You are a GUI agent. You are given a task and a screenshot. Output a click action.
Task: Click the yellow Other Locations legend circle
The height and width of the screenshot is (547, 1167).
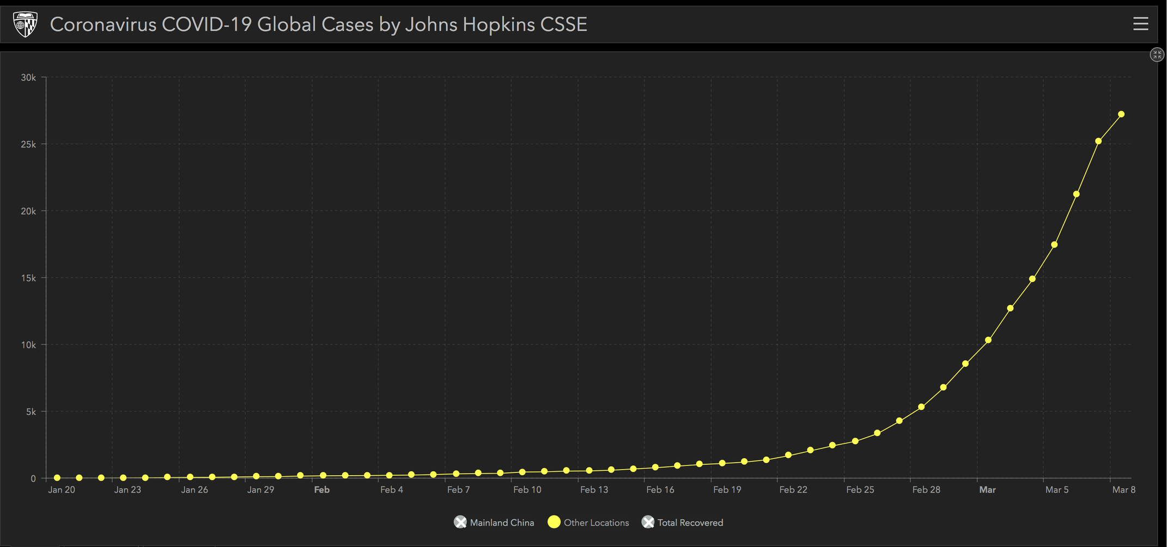coord(554,523)
